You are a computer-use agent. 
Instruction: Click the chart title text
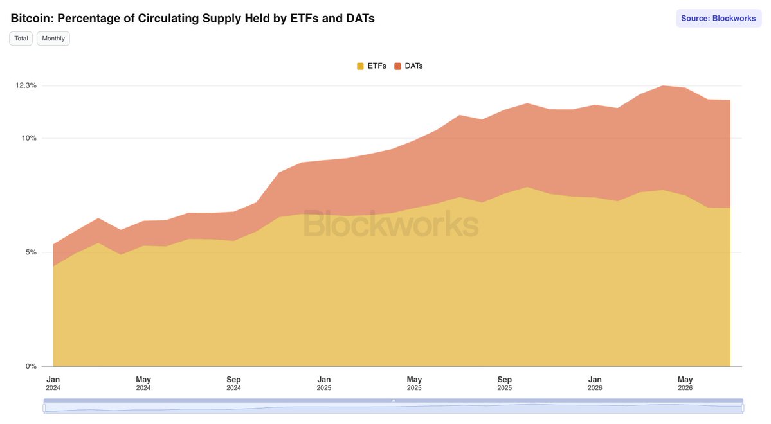coord(193,18)
